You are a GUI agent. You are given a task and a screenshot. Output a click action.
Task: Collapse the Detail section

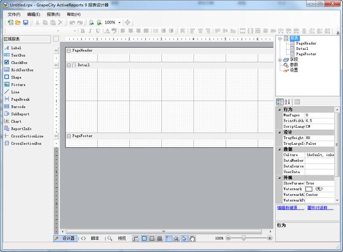click(69, 65)
